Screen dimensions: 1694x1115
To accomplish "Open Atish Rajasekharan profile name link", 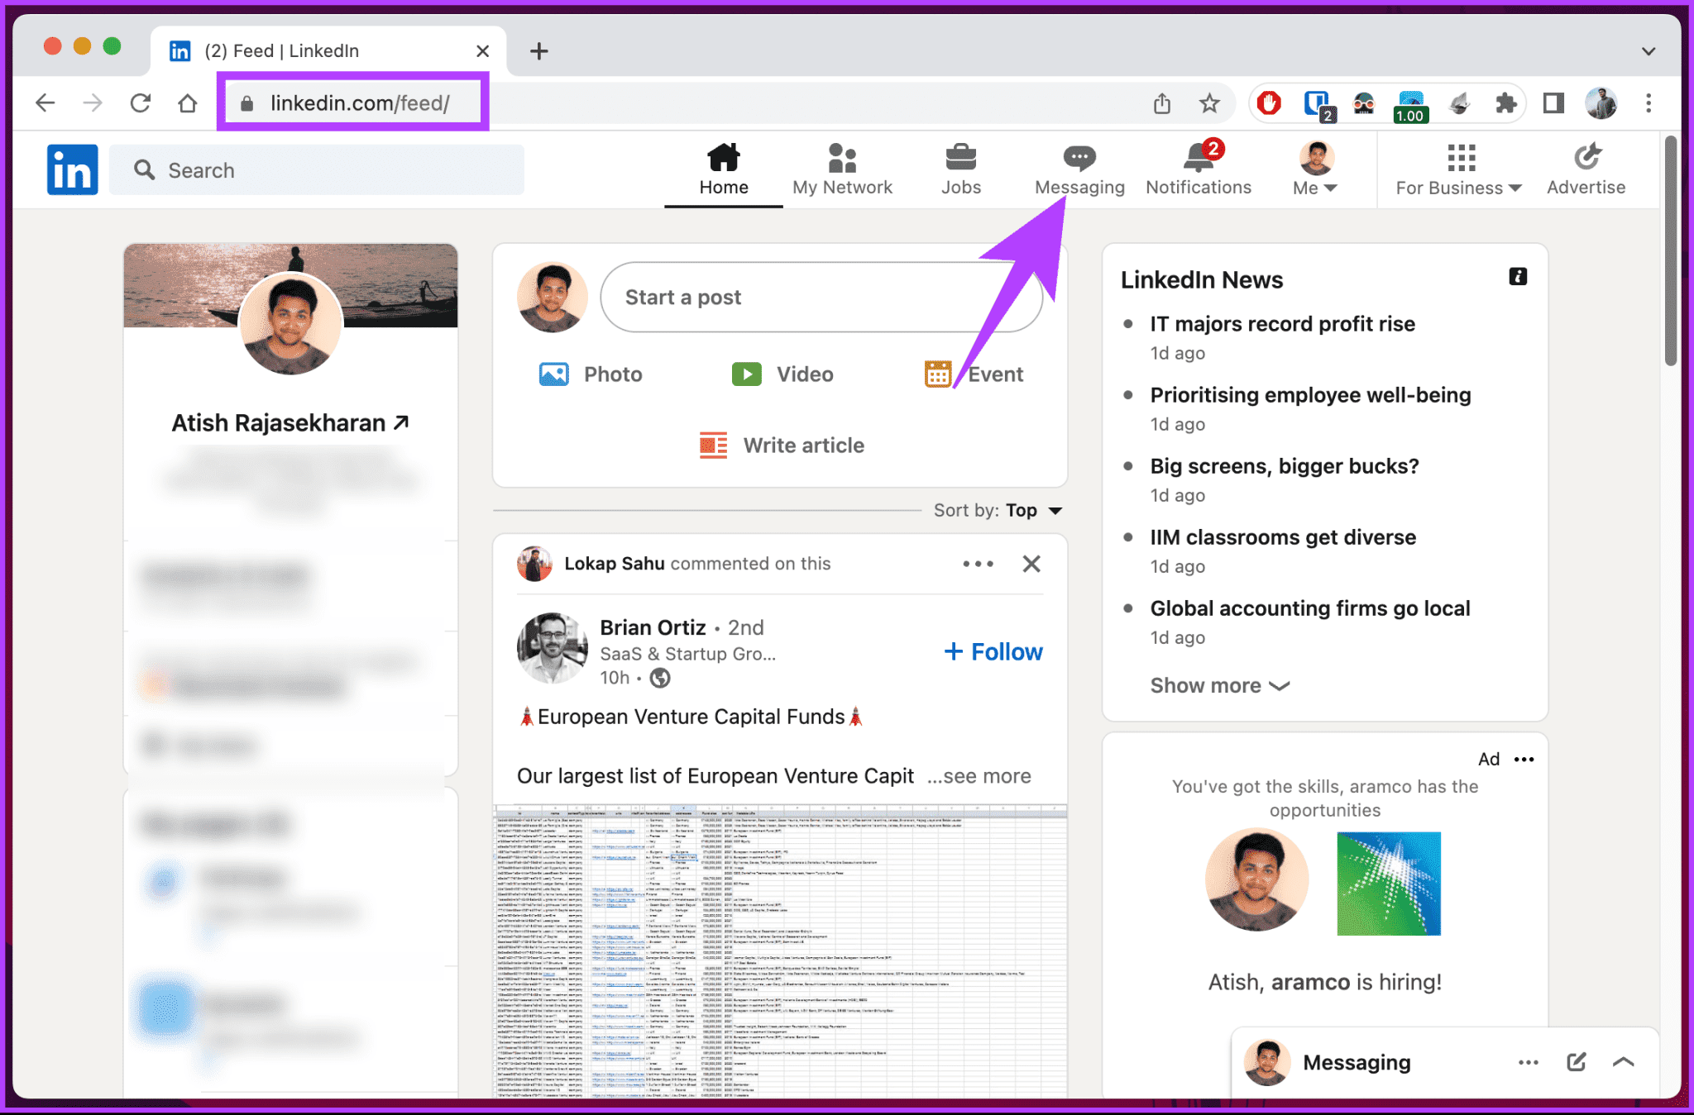I will [290, 423].
